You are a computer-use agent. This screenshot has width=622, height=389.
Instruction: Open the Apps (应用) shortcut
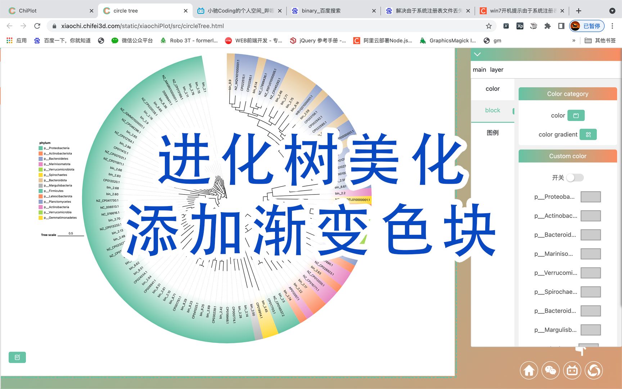pos(17,41)
